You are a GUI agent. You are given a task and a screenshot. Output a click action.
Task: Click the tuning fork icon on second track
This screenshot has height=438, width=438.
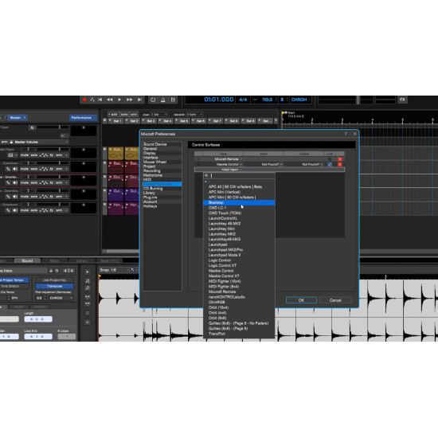pyautogui.click(x=8, y=169)
